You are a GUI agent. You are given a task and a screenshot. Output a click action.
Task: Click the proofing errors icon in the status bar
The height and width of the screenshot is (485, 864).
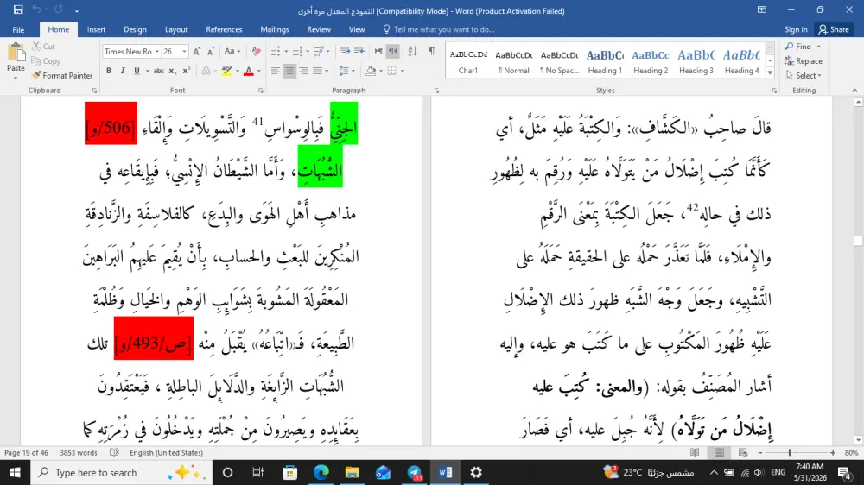tap(115, 452)
